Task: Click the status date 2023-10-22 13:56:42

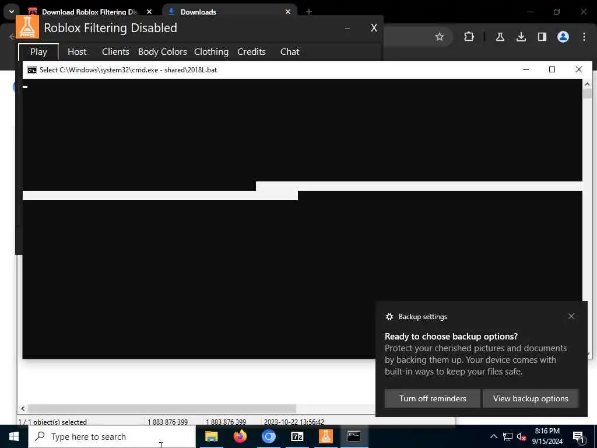Action: (x=294, y=422)
